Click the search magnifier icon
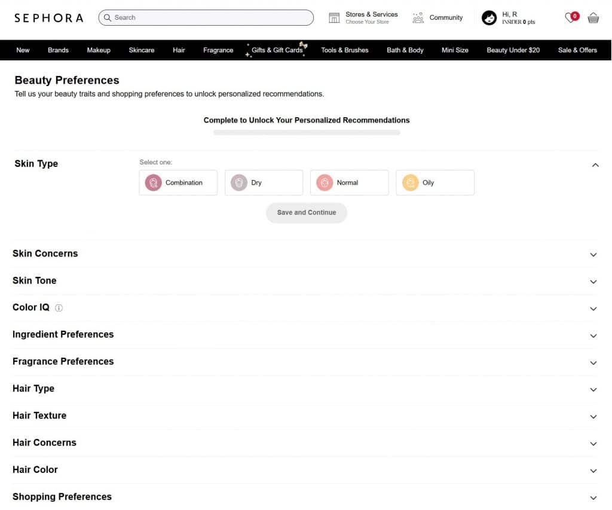Screen dimensions: 612x510 click(108, 17)
